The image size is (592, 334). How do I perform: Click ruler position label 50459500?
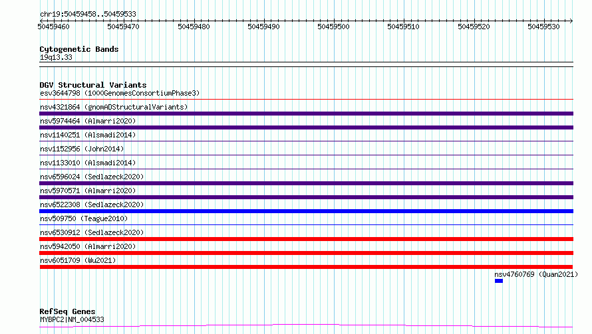pos(333,27)
